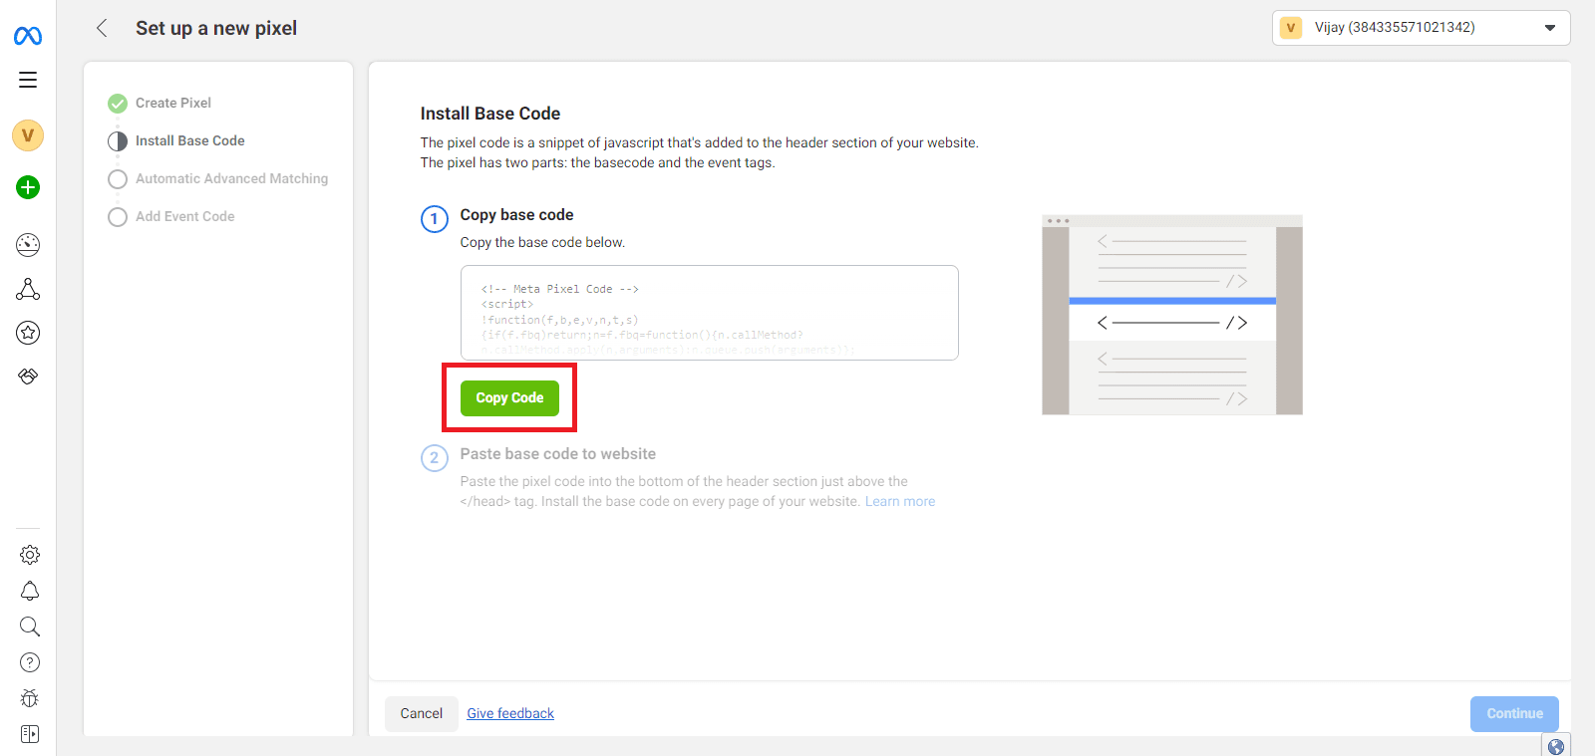Open the dashboard gauge icon in the sidebar
This screenshot has width=1595, height=756.
point(28,244)
